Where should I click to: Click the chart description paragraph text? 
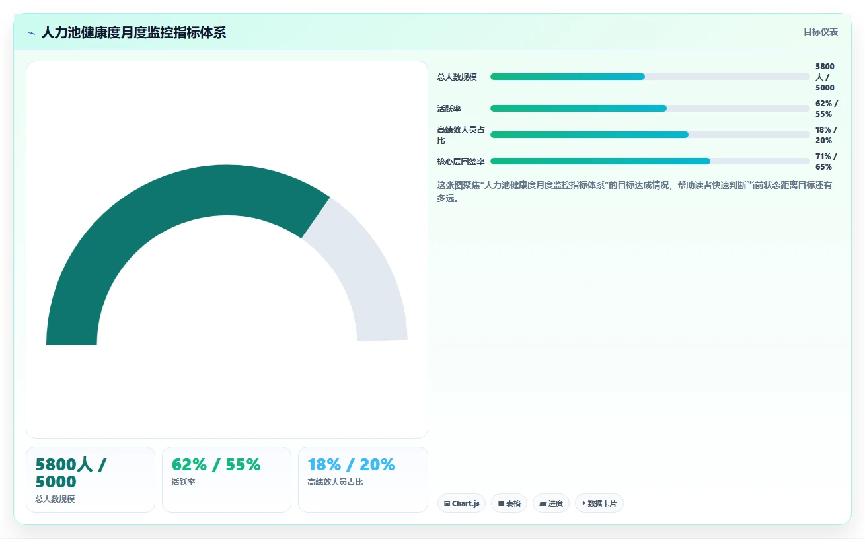[x=634, y=192]
